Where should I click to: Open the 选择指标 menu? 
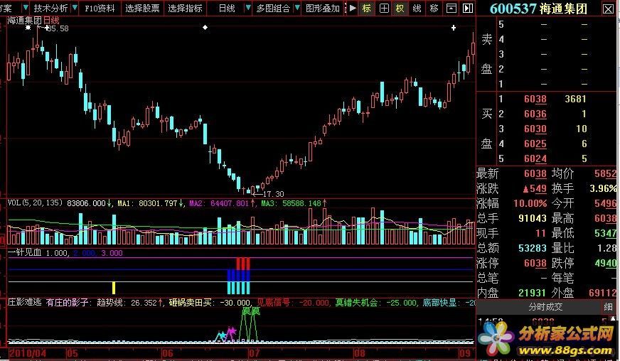(185, 8)
